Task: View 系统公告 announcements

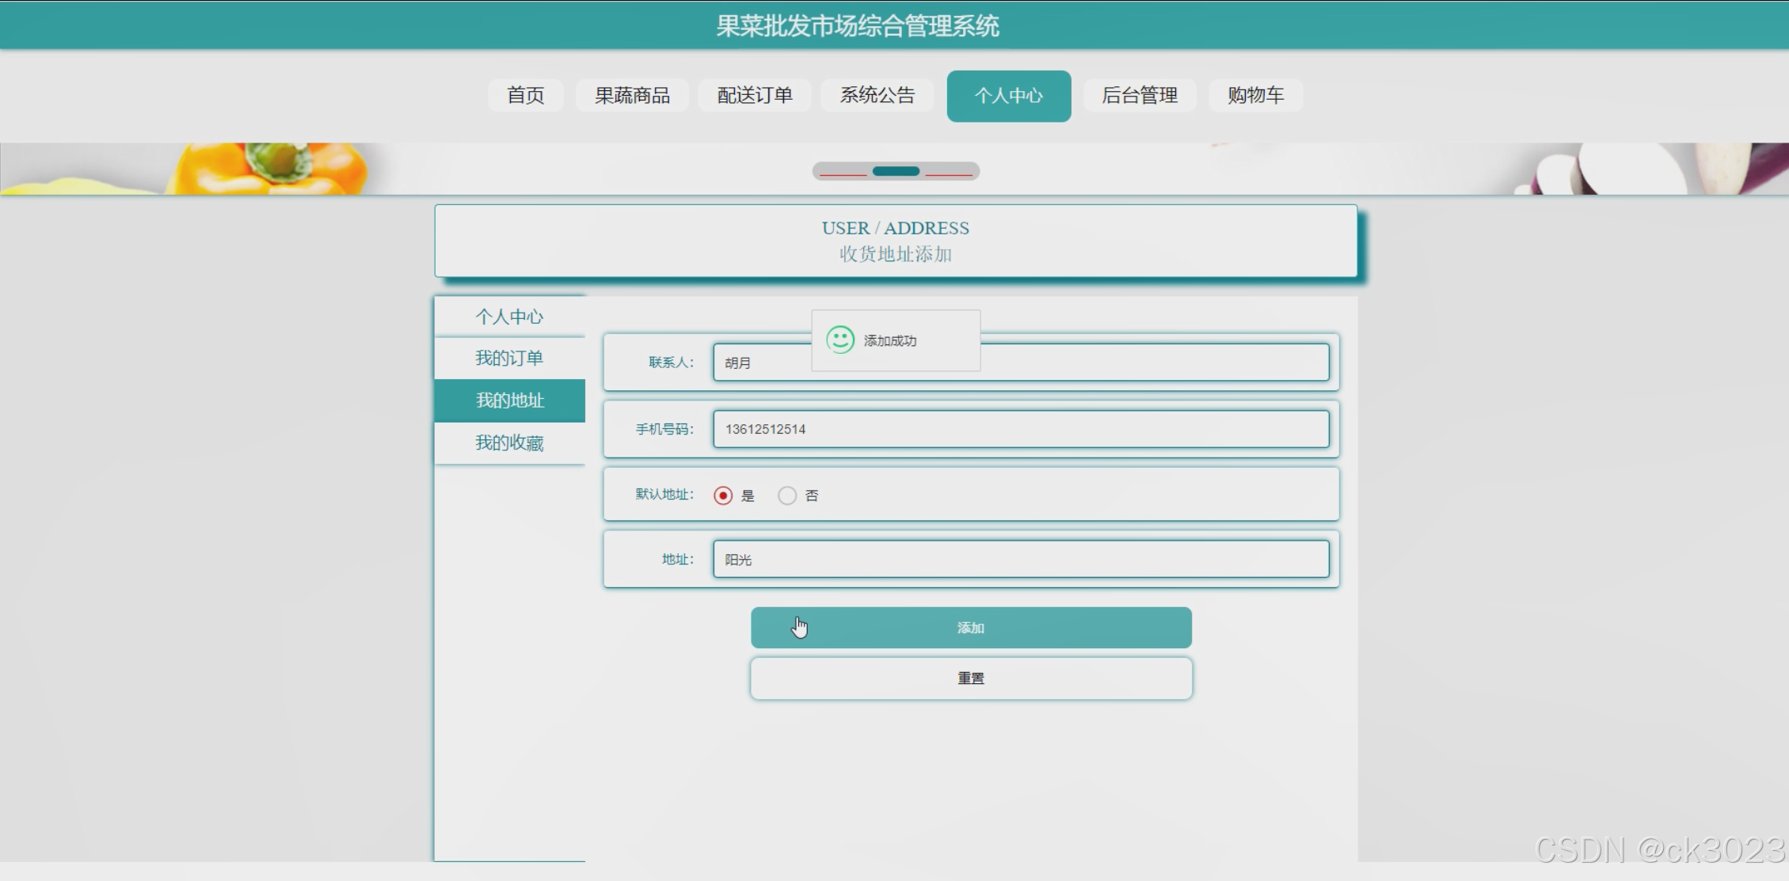Action: [x=877, y=96]
